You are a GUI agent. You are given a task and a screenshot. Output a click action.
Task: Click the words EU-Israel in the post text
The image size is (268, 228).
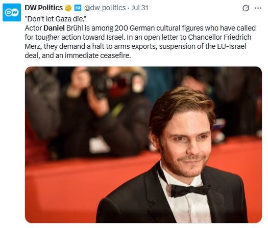click(x=232, y=46)
